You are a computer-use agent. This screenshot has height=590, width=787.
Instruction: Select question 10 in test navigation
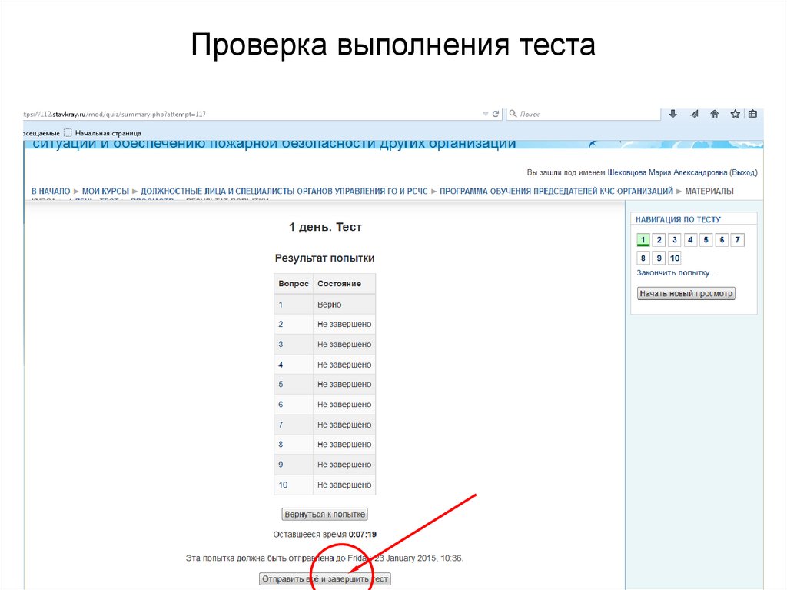(673, 257)
